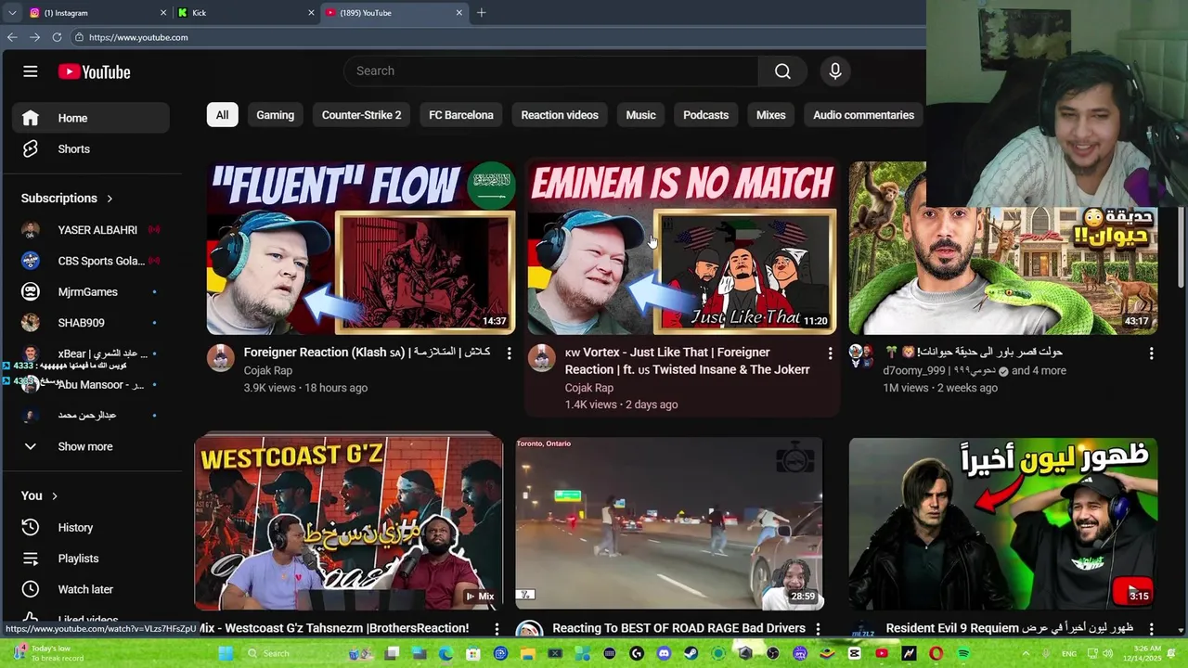The height and width of the screenshot is (668, 1188).
Task: Open OBS Studio from the taskbar
Action: 772,653
